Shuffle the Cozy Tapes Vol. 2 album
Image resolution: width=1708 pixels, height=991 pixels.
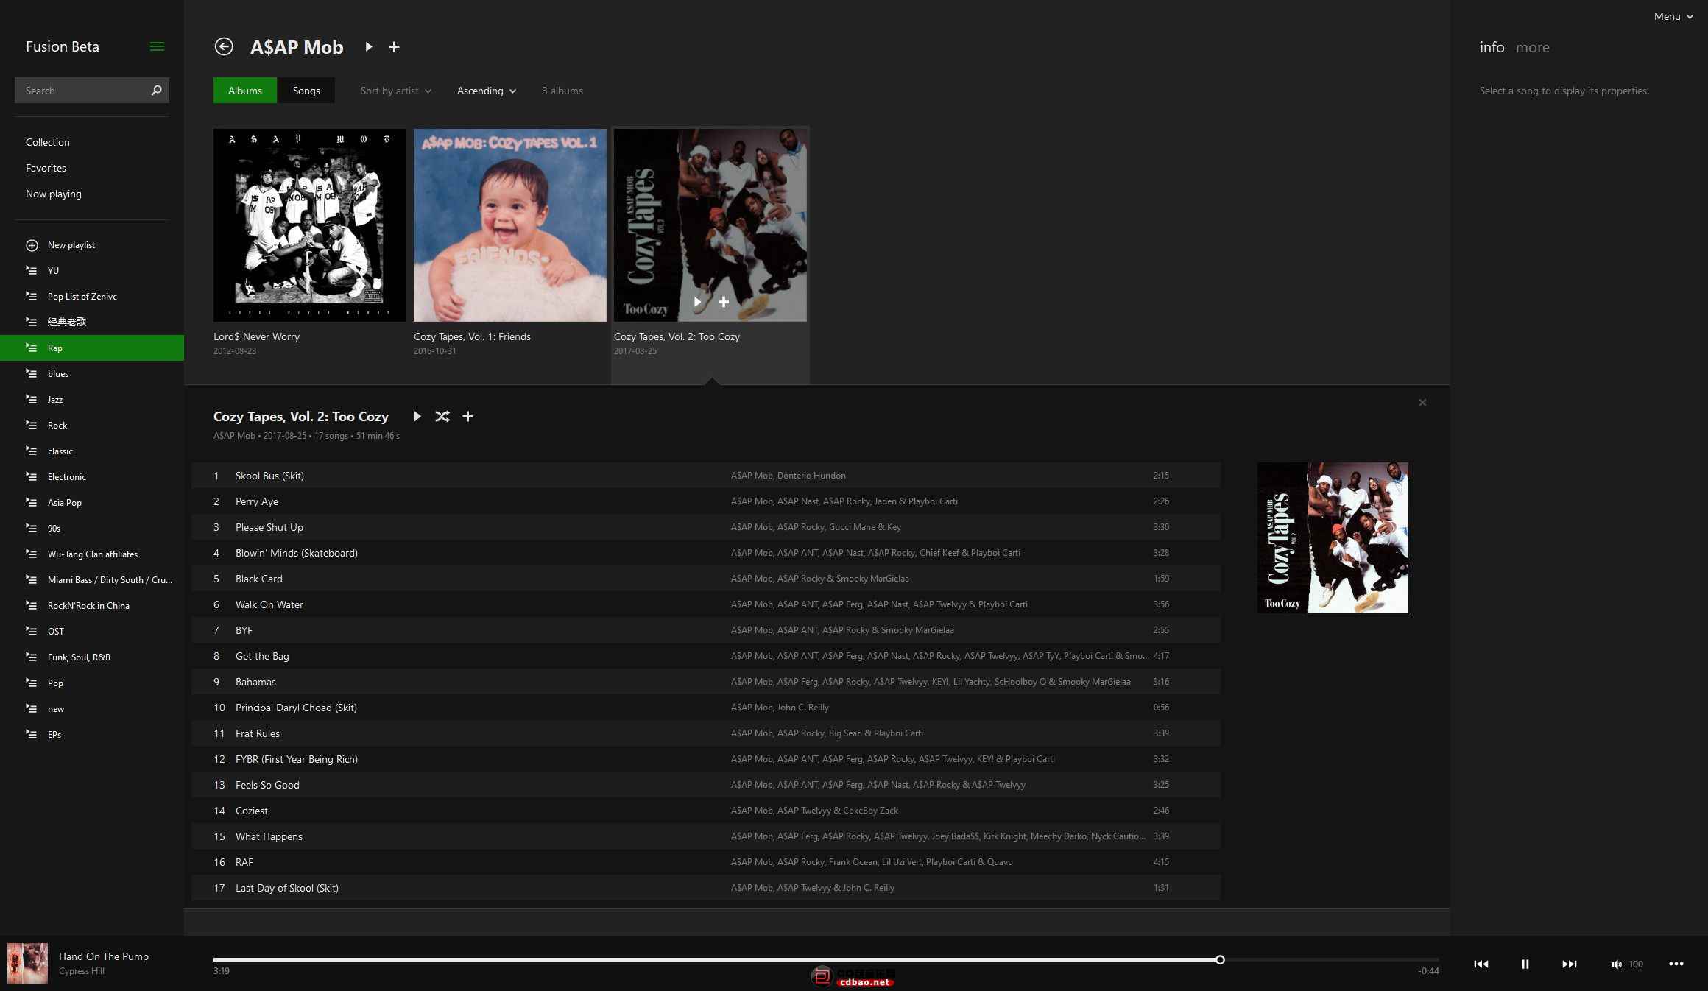[442, 417]
